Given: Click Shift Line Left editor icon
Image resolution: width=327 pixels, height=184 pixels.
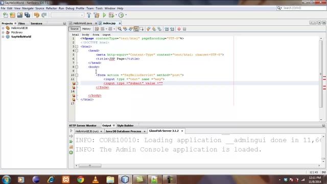Looking at the screenshot, I should tap(167, 29).
